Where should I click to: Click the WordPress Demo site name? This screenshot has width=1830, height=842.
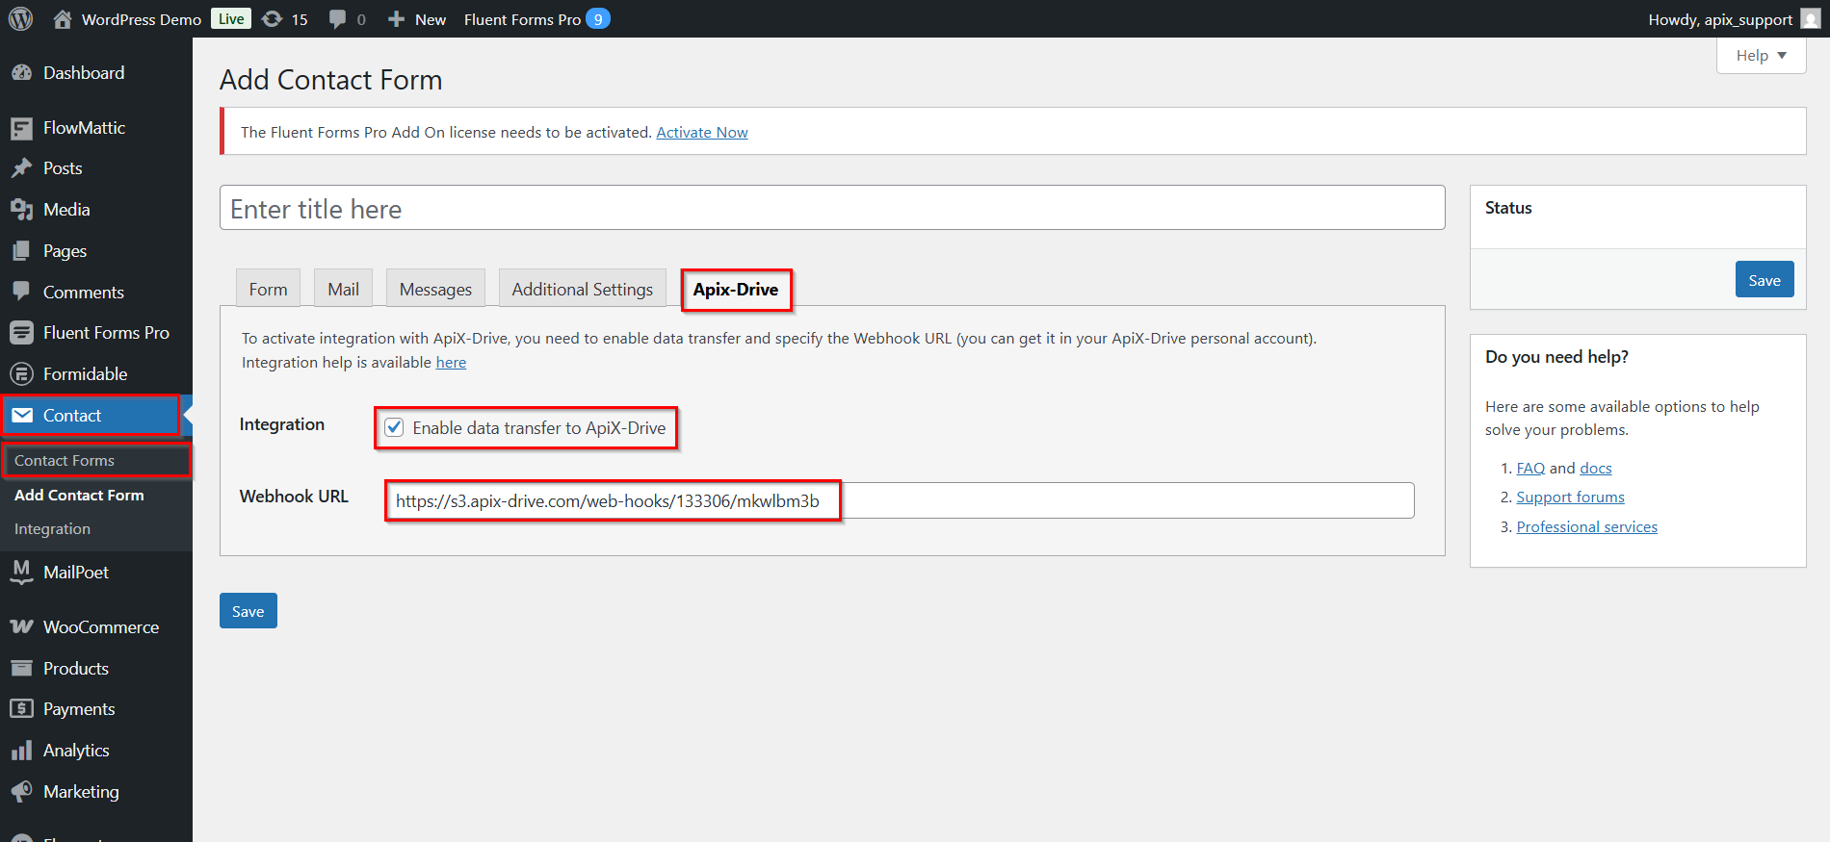click(x=142, y=19)
